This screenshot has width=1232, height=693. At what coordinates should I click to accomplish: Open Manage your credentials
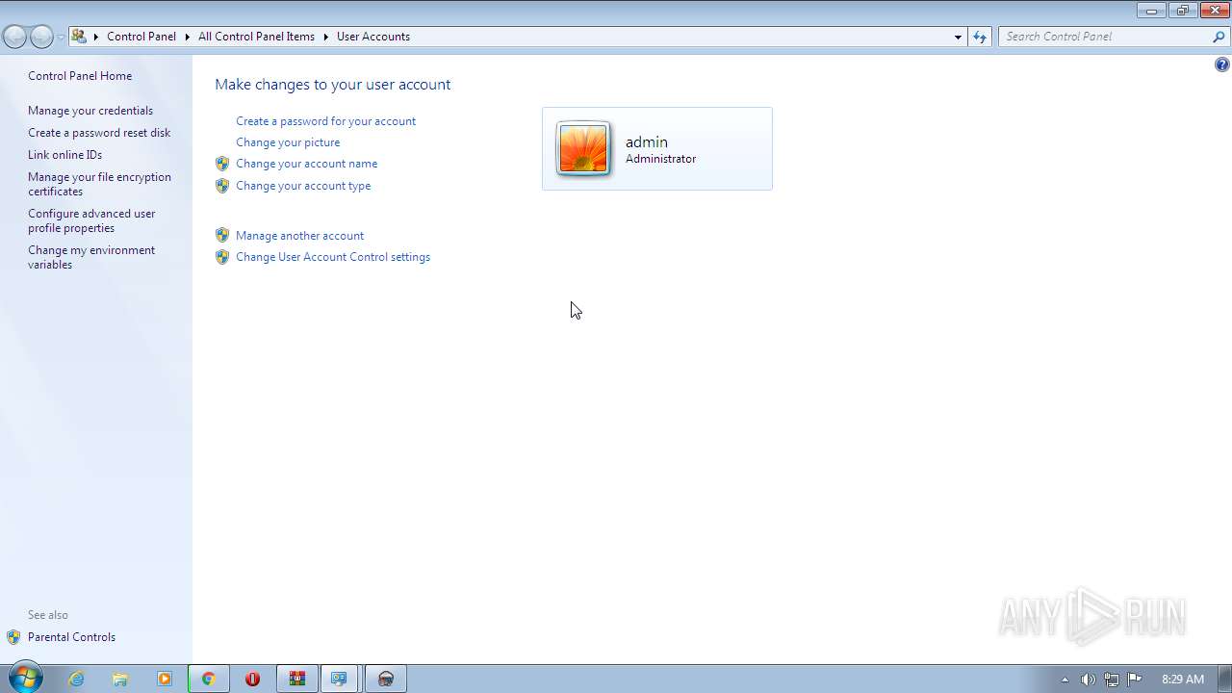[x=90, y=111]
